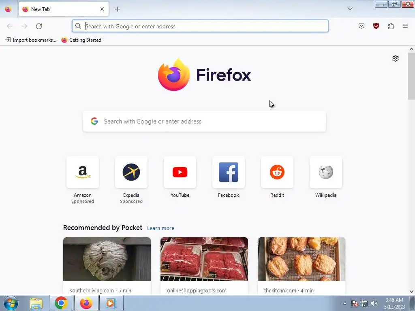Click Firefox taskbar button
This screenshot has height=311, width=415.
86,303
